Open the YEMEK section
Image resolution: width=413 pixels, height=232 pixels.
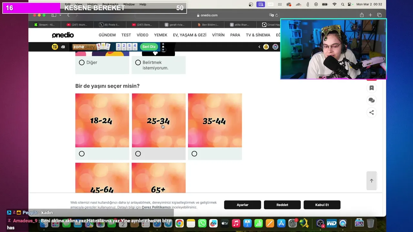161,35
